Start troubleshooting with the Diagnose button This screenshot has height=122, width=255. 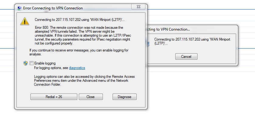tap(124, 97)
